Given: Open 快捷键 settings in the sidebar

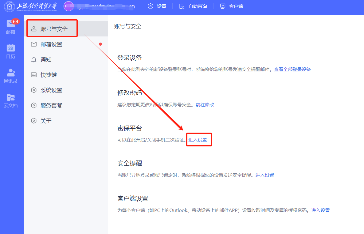Looking at the screenshot, I should point(49,75).
